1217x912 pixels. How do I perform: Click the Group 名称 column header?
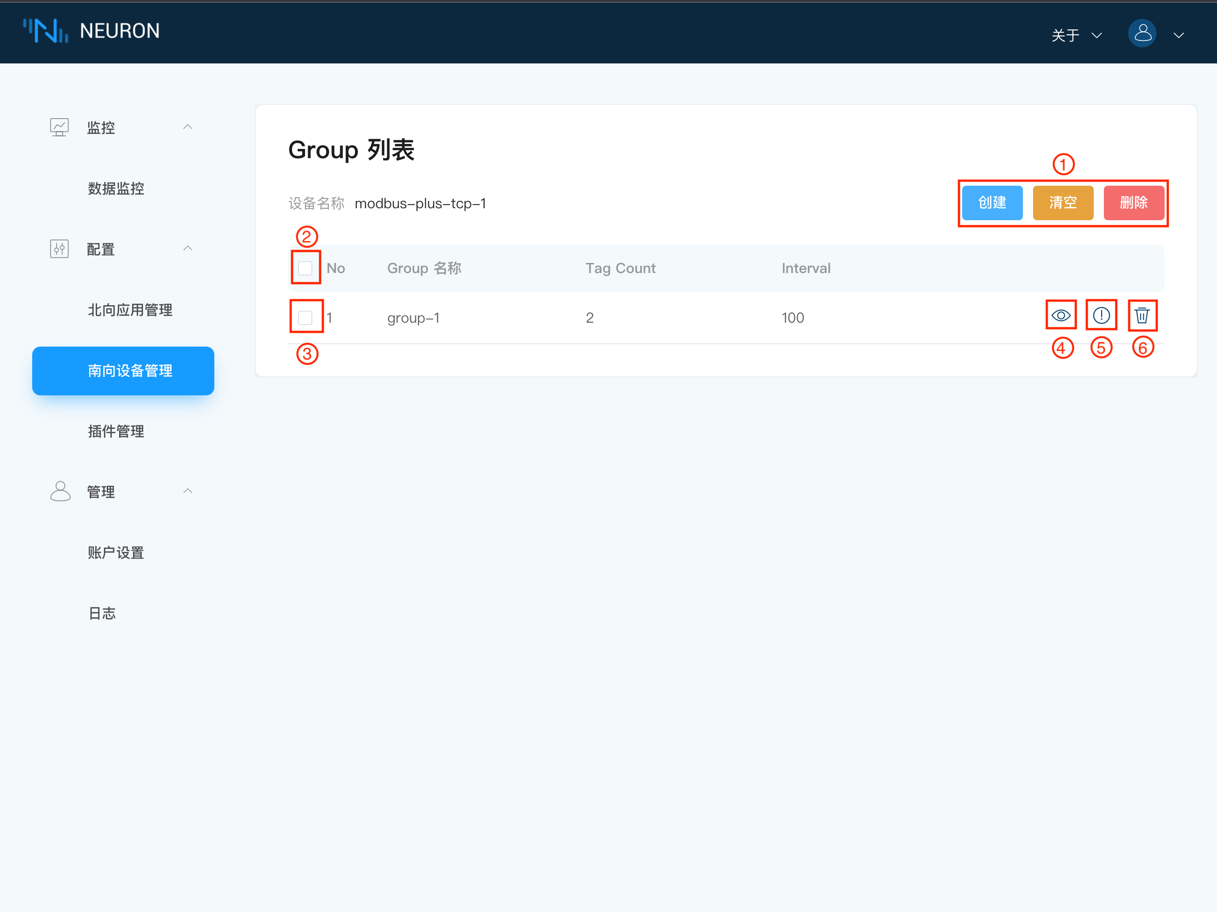tap(424, 268)
